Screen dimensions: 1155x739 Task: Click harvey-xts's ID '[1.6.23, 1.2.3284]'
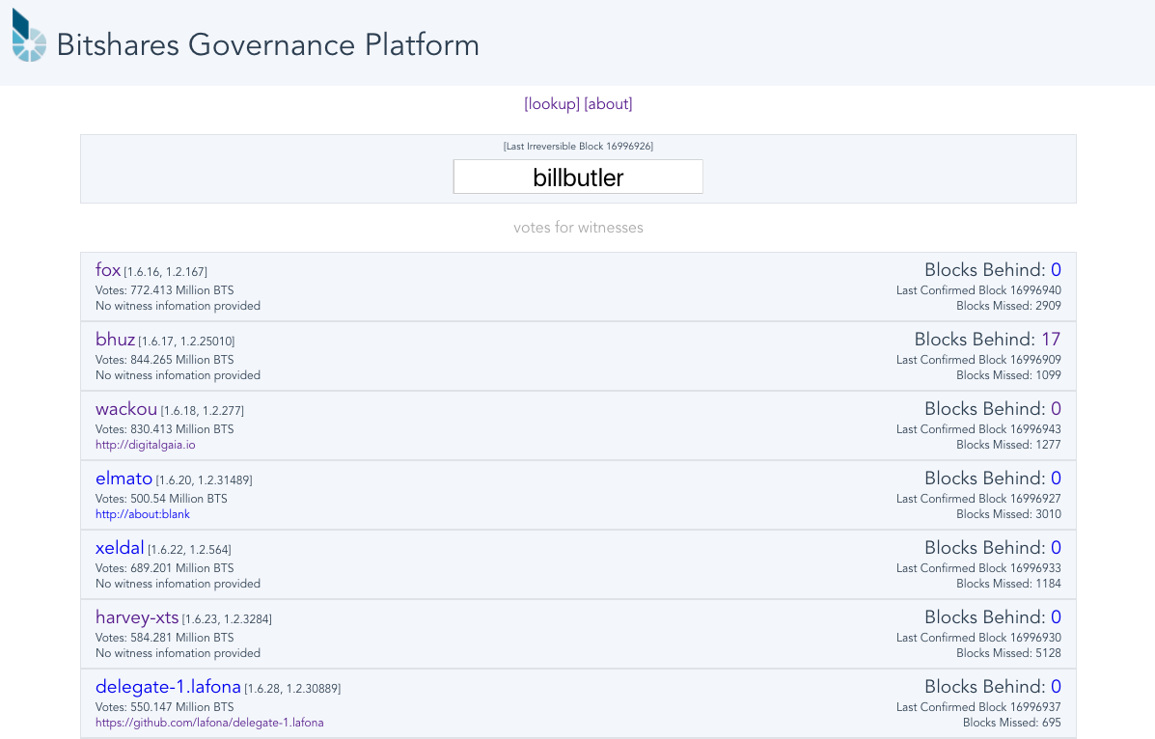pyautogui.click(x=227, y=619)
